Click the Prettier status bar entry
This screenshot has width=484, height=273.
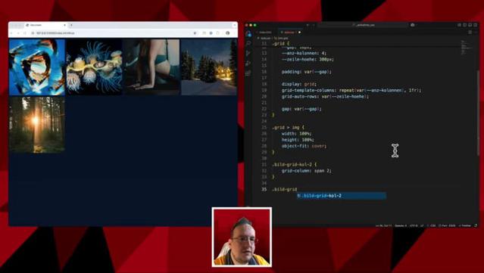[x=465, y=225]
